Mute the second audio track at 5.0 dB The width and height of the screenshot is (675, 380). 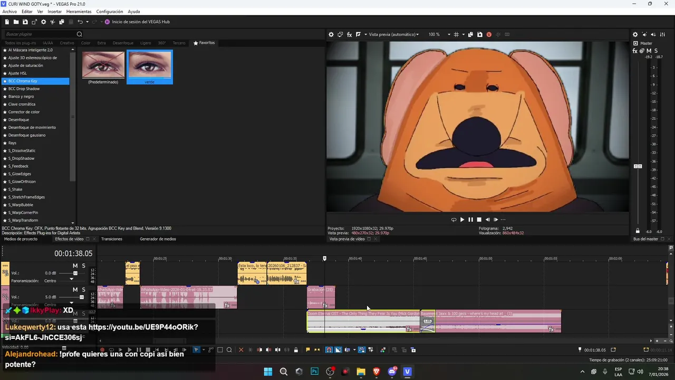pyautogui.click(x=75, y=289)
